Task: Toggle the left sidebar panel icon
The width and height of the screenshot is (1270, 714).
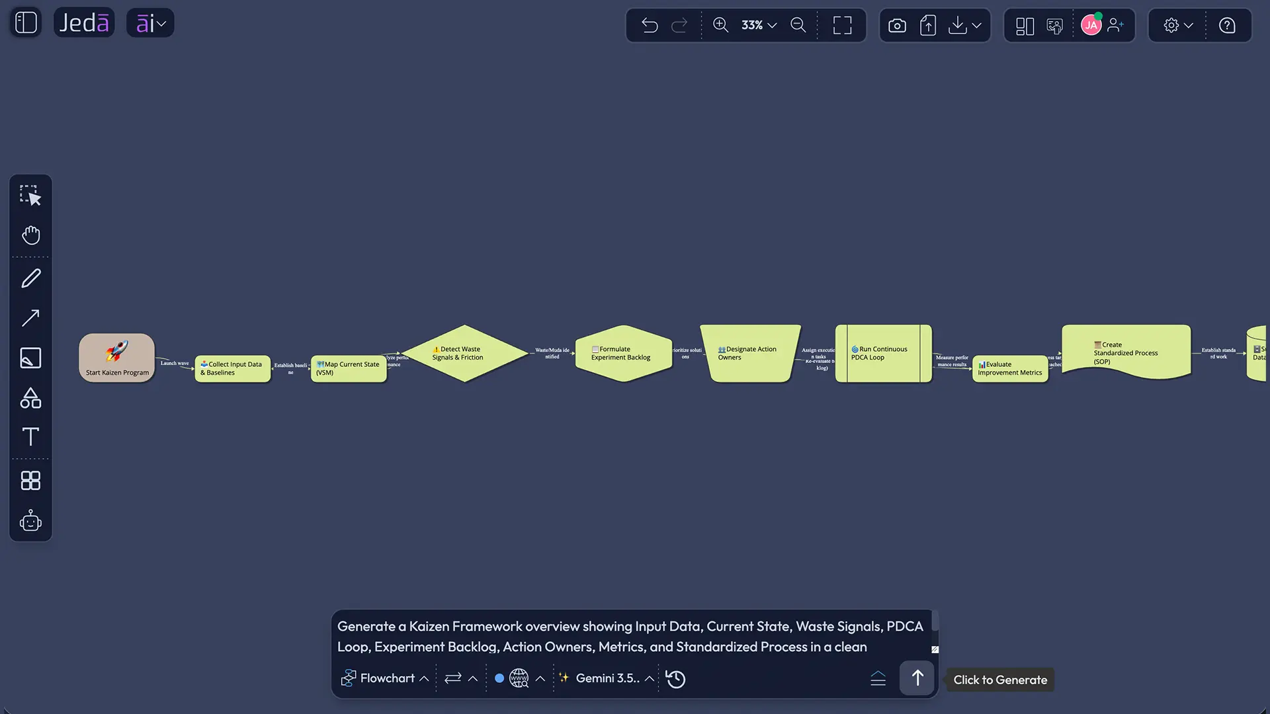Action: coord(26,23)
